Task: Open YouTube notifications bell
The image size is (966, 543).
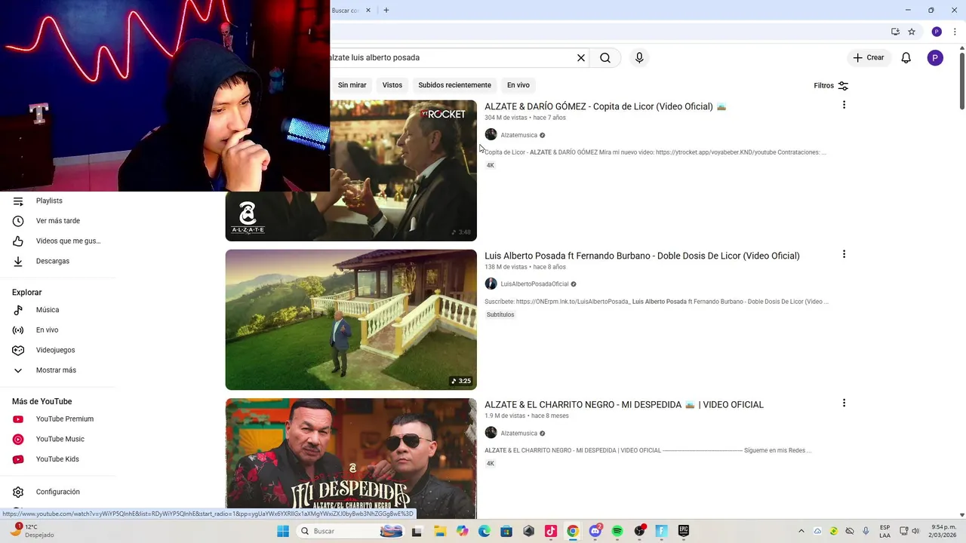Action: tap(906, 57)
